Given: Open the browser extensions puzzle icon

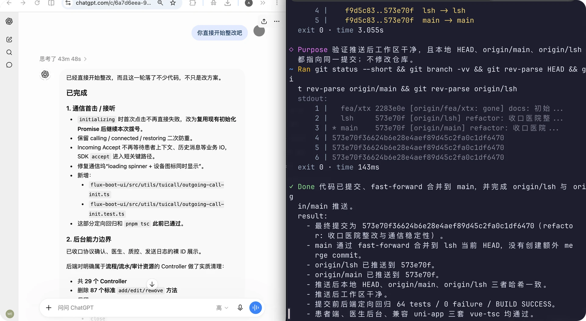Looking at the screenshot, I should pyautogui.click(x=193, y=3).
